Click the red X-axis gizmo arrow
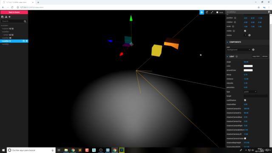The image size is (272, 153). point(121,54)
